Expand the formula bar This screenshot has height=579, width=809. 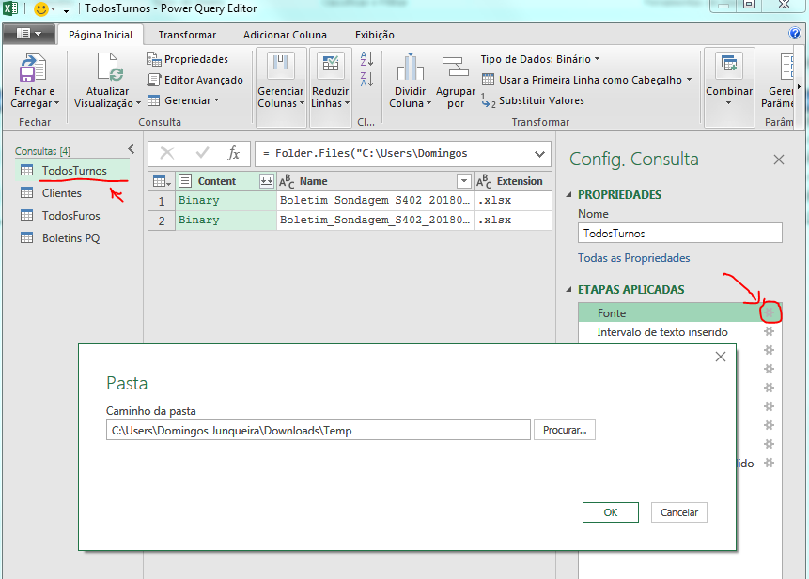tap(539, 154)
